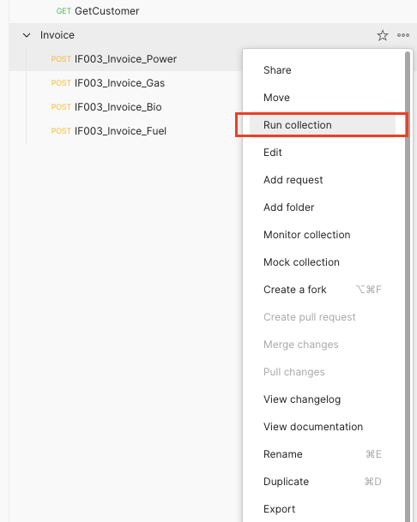
Task: Open IF003_Invoice_Fuel request
Action: click(109, 131)
